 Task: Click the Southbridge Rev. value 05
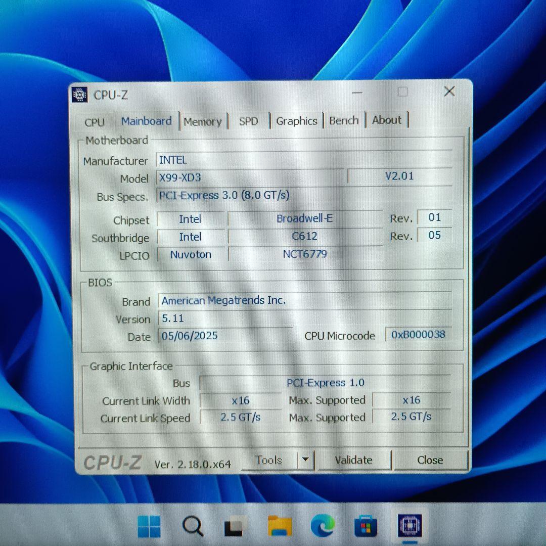435,235
